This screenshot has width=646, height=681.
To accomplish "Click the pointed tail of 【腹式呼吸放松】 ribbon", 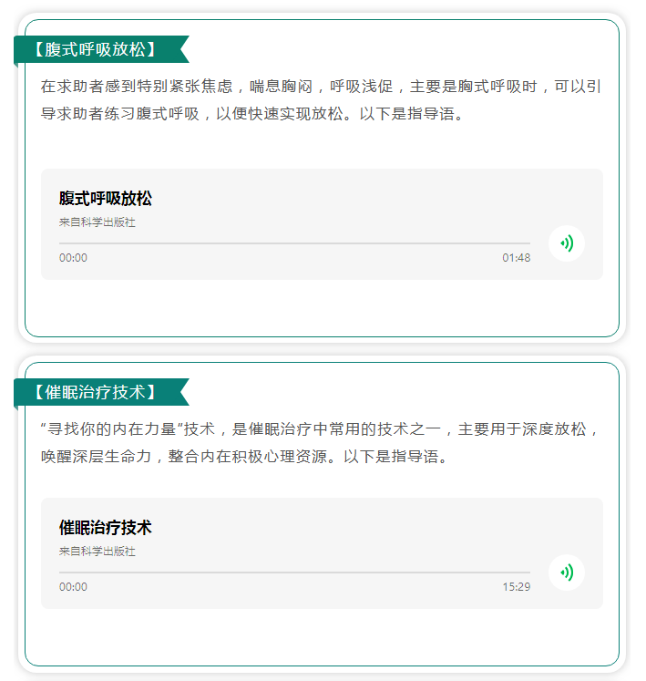I will [183, 50].
